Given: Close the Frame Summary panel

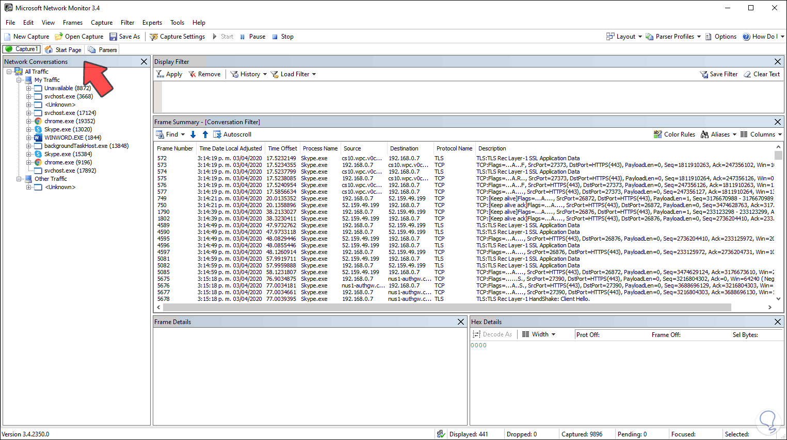Looking at the screenshot, I should pyautogui.click(x=778, y=122).
